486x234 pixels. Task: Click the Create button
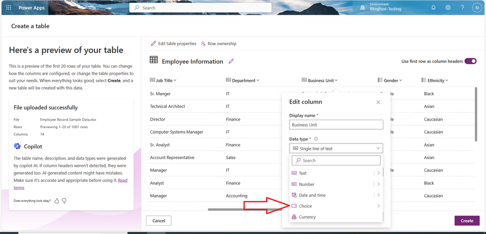(467, 221)
